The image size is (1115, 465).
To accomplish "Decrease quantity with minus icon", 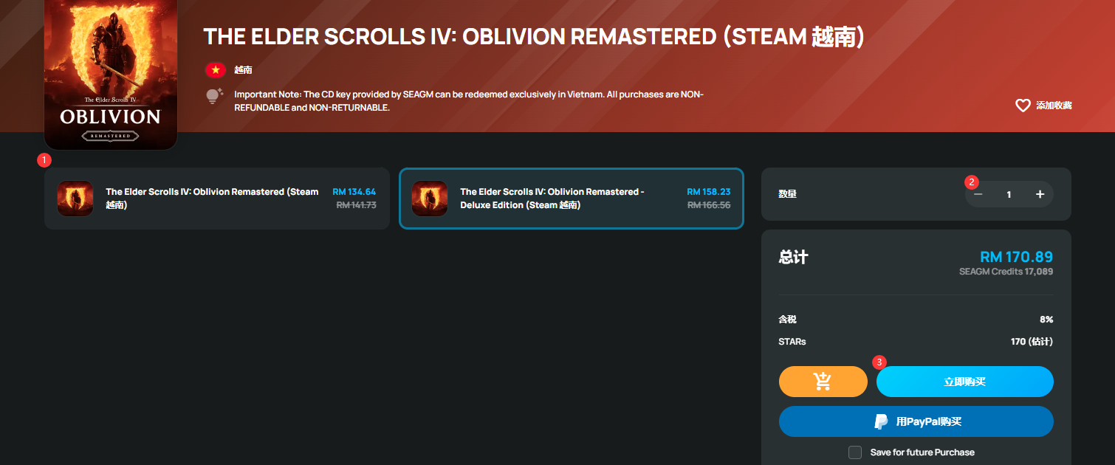I will 978,194.
